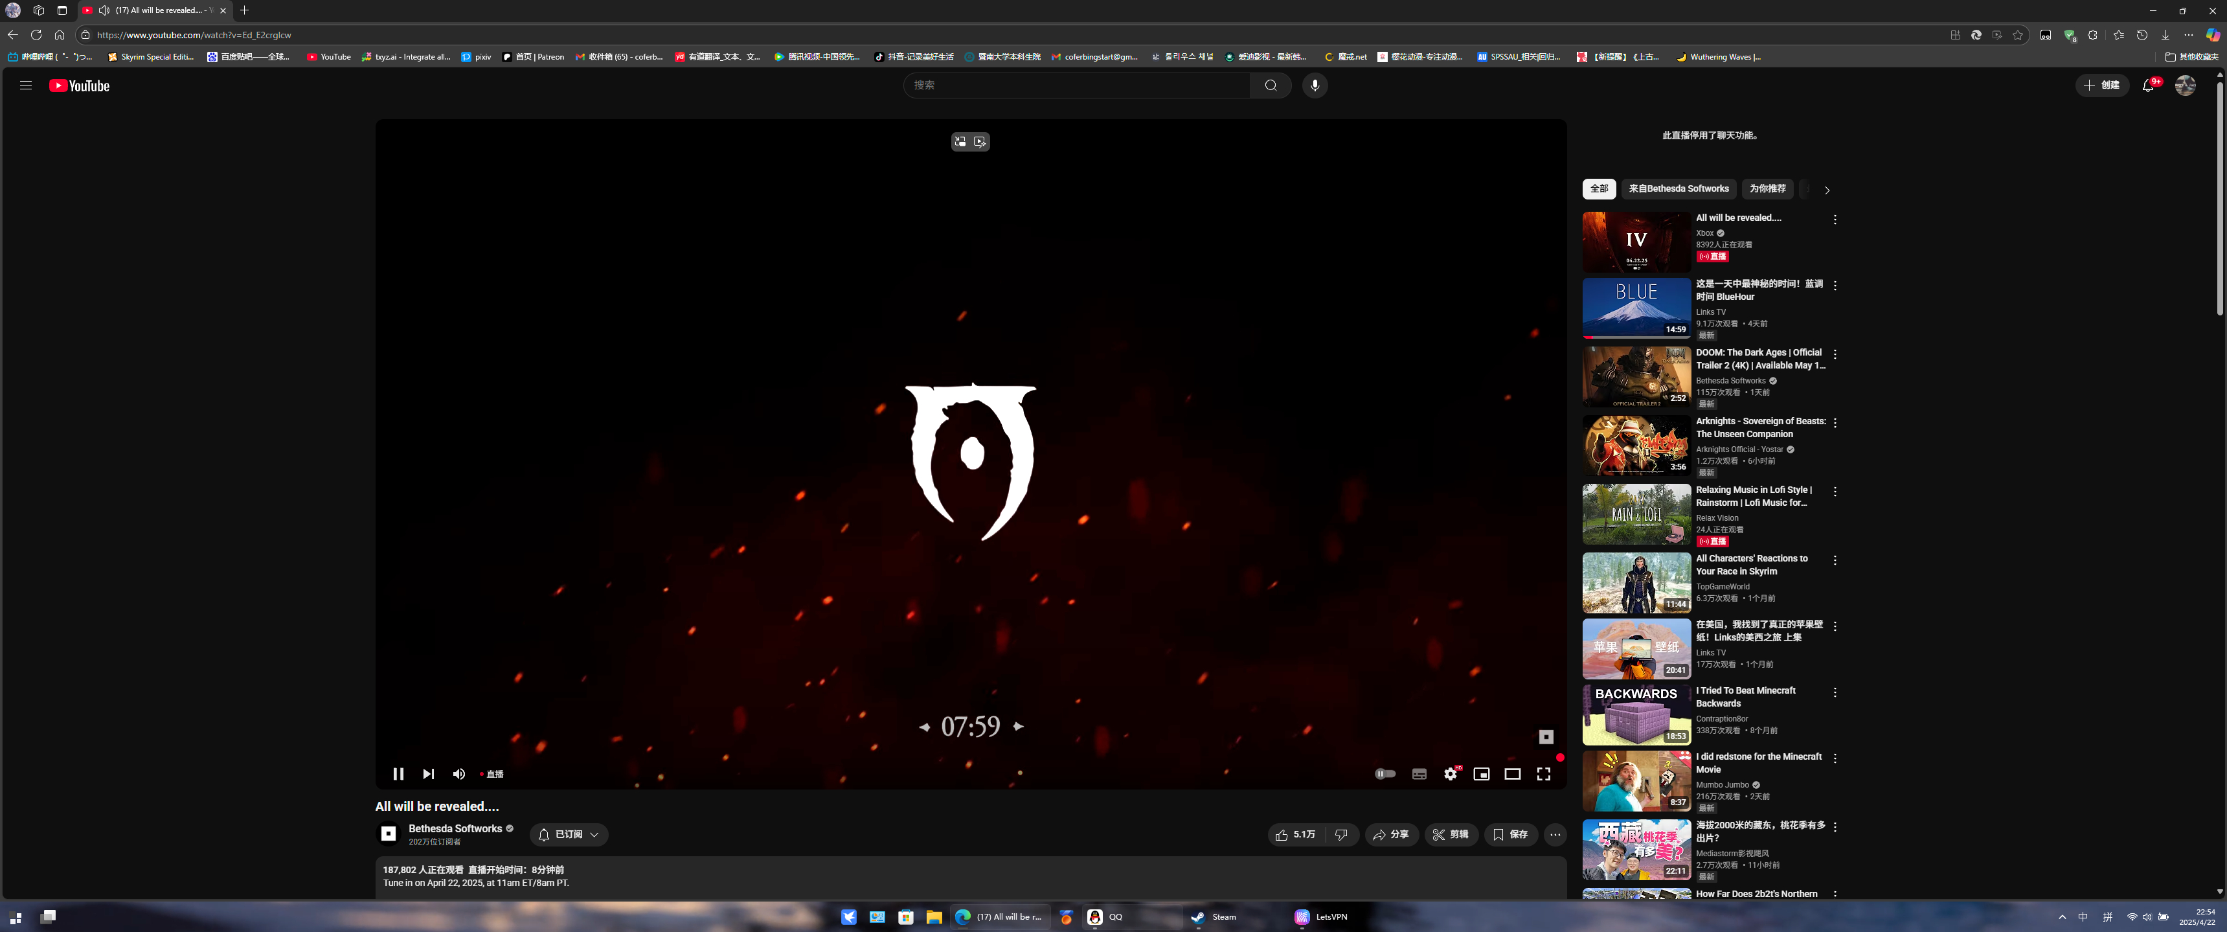Enter fullscreen video mode
Screen dimensions: 2227x932
coord(1543,774)
